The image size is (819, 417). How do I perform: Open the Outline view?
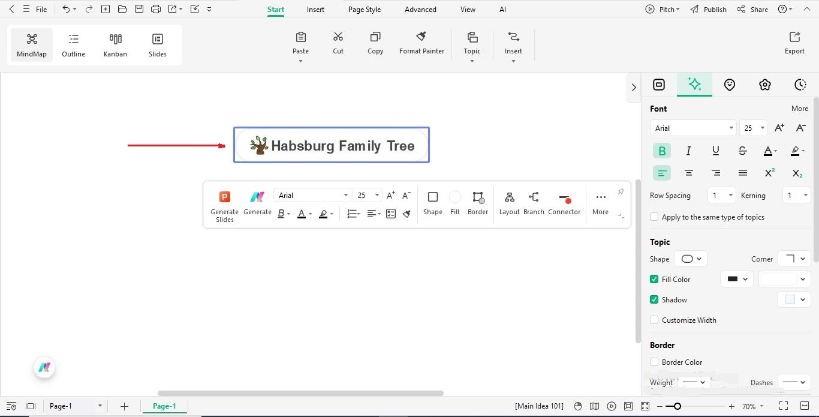73,43
